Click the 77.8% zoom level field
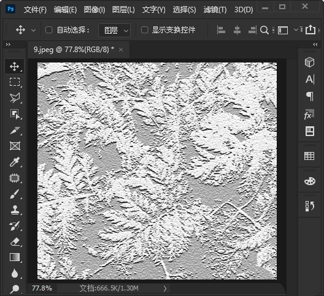 point(42,288)
